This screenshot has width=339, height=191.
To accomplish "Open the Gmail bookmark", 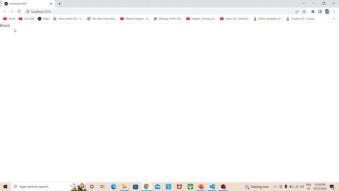I will click(9, 19).
